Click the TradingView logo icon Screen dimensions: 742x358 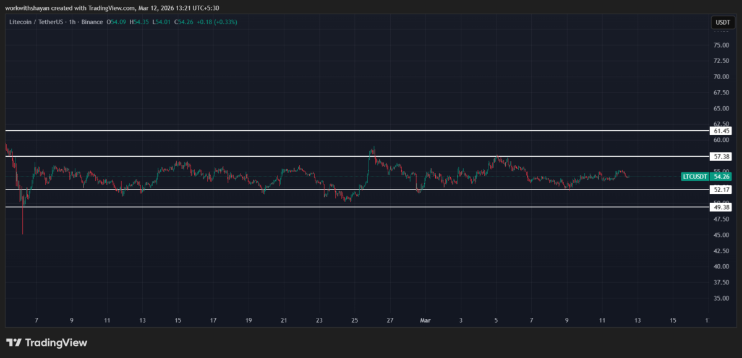pyautogui.click(x=14, y=343)
